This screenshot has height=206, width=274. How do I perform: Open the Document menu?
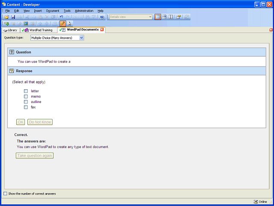click(x=53, y=11)
